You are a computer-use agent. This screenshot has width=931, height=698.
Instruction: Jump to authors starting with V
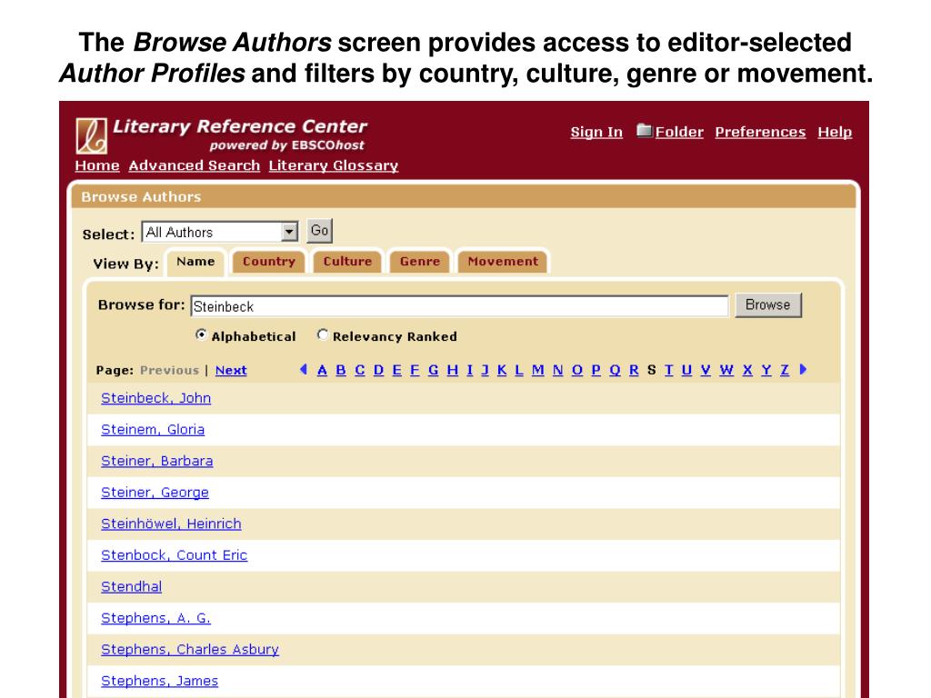pos(706,370)
